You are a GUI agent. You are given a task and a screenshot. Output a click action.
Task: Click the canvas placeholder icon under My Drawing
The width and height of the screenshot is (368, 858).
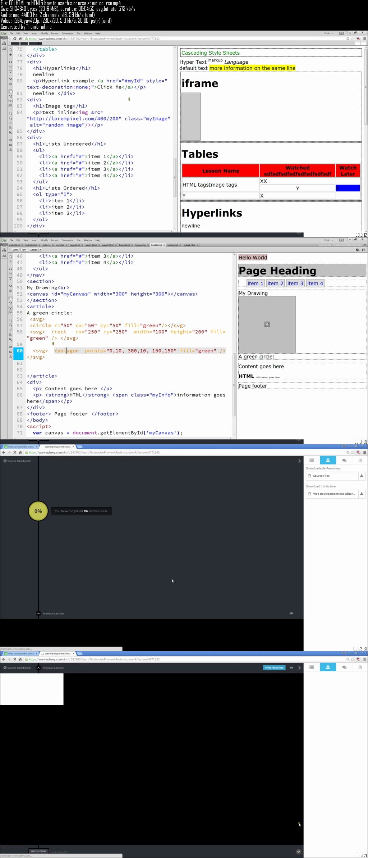(x=267, y=324)
